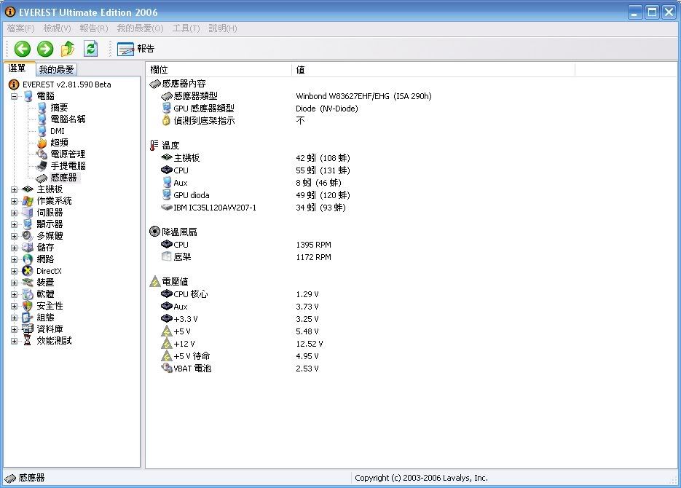
Task: Select the GPU dioda temperature row
Action: point(256,195)
